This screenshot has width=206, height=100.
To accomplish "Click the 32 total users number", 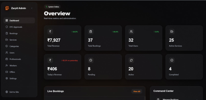I will click(131, 40).
